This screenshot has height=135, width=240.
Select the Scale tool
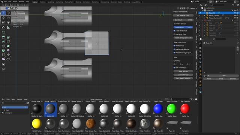(3, 22)
